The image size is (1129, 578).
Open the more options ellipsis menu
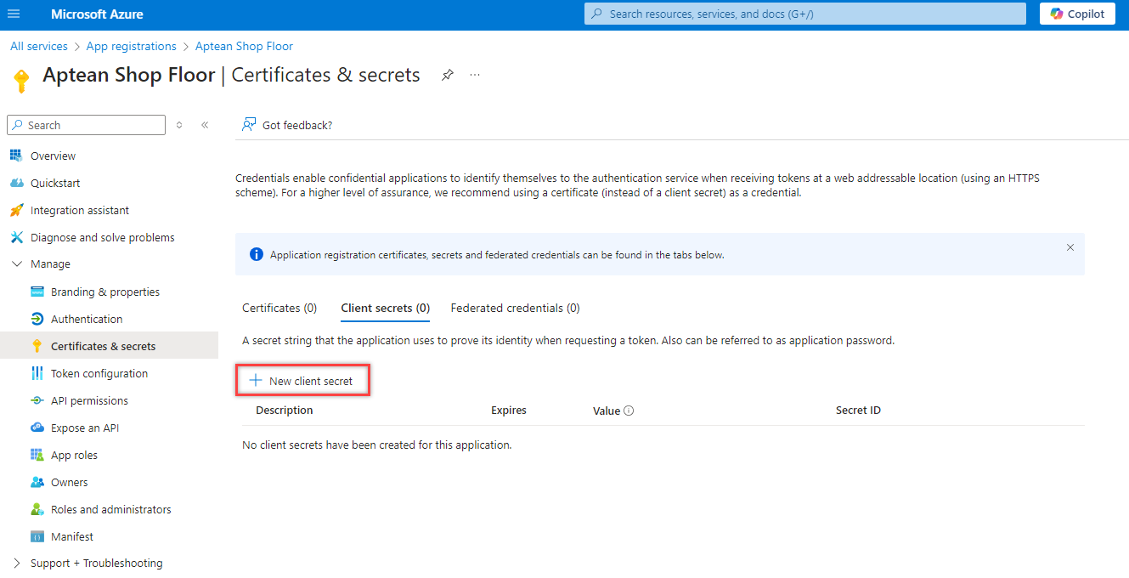[475, 75]
